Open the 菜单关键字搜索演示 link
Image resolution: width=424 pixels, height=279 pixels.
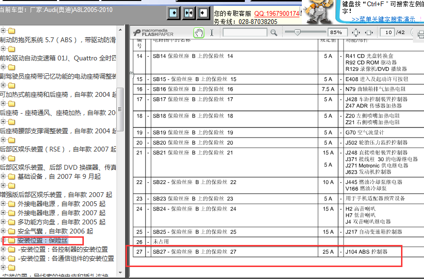click(x=383, y=19)
